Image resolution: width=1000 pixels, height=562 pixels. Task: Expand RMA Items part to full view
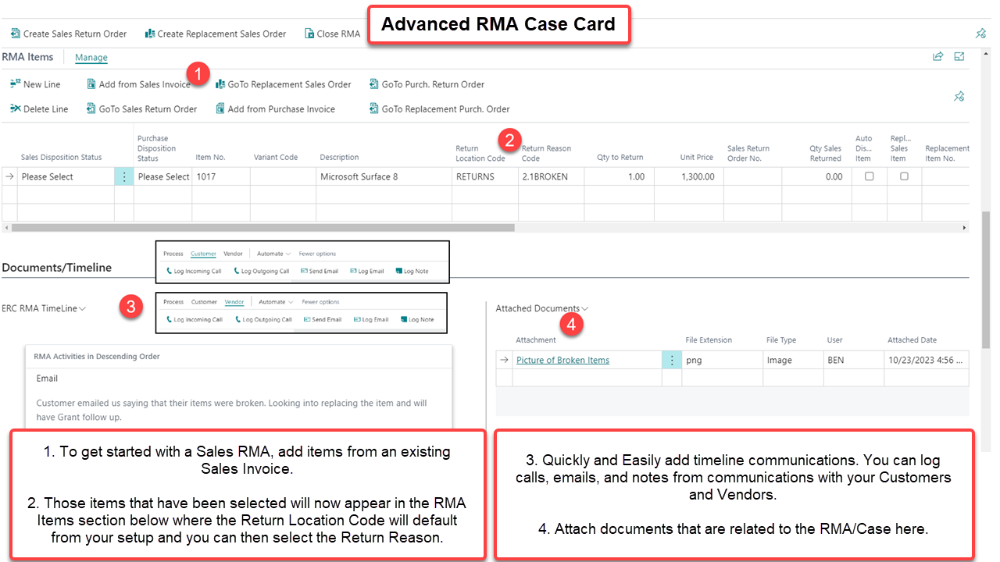pyautogui.click(x=959, y=57)
